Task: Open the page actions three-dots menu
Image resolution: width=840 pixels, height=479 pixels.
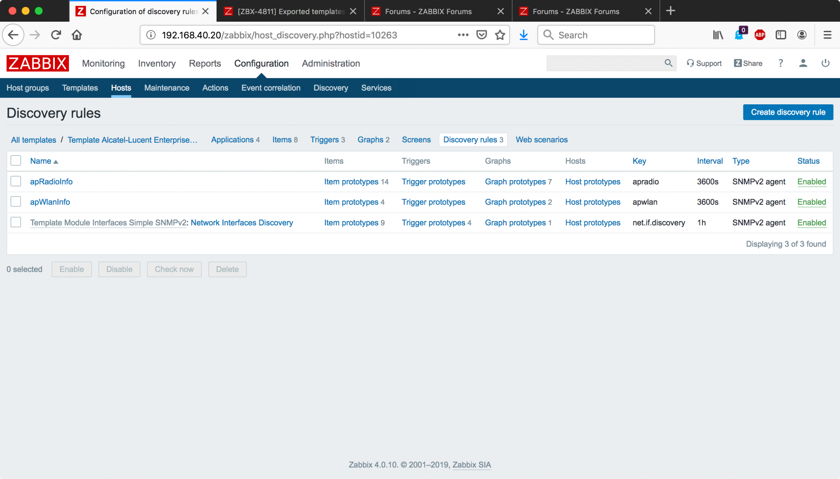Action: [x=463, y=35]
